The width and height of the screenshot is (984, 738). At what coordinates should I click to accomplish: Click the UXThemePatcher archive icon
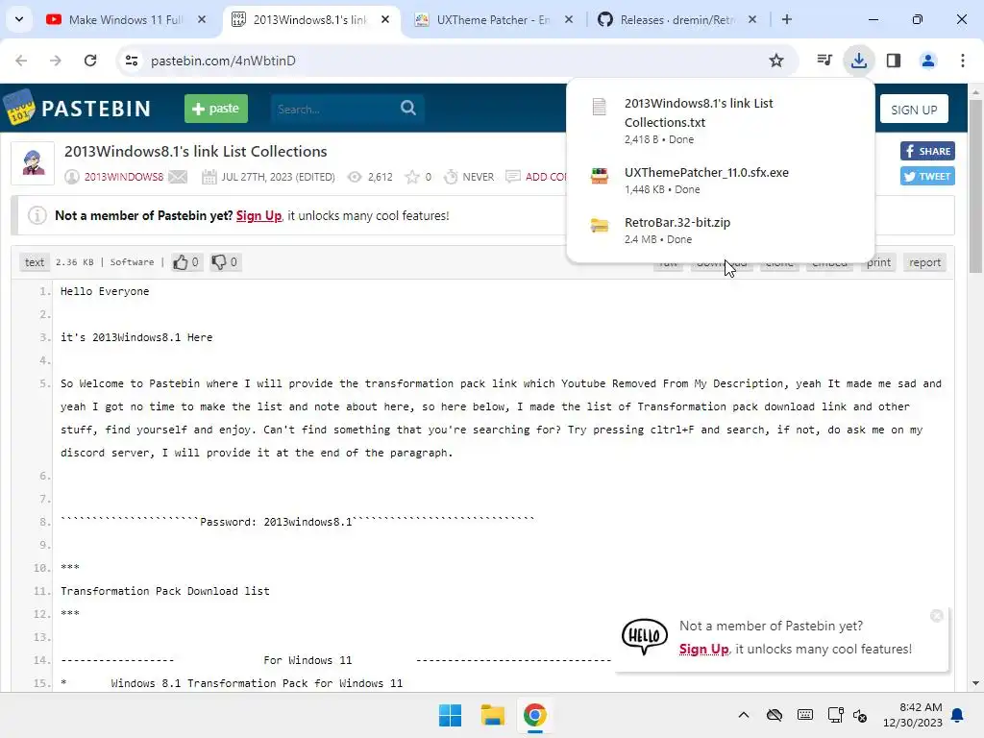(x=600, y=176)
